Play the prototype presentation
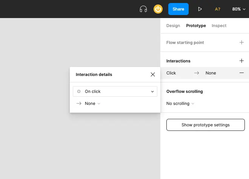Viewport: 249px width, 179px height. pos(200,9)
